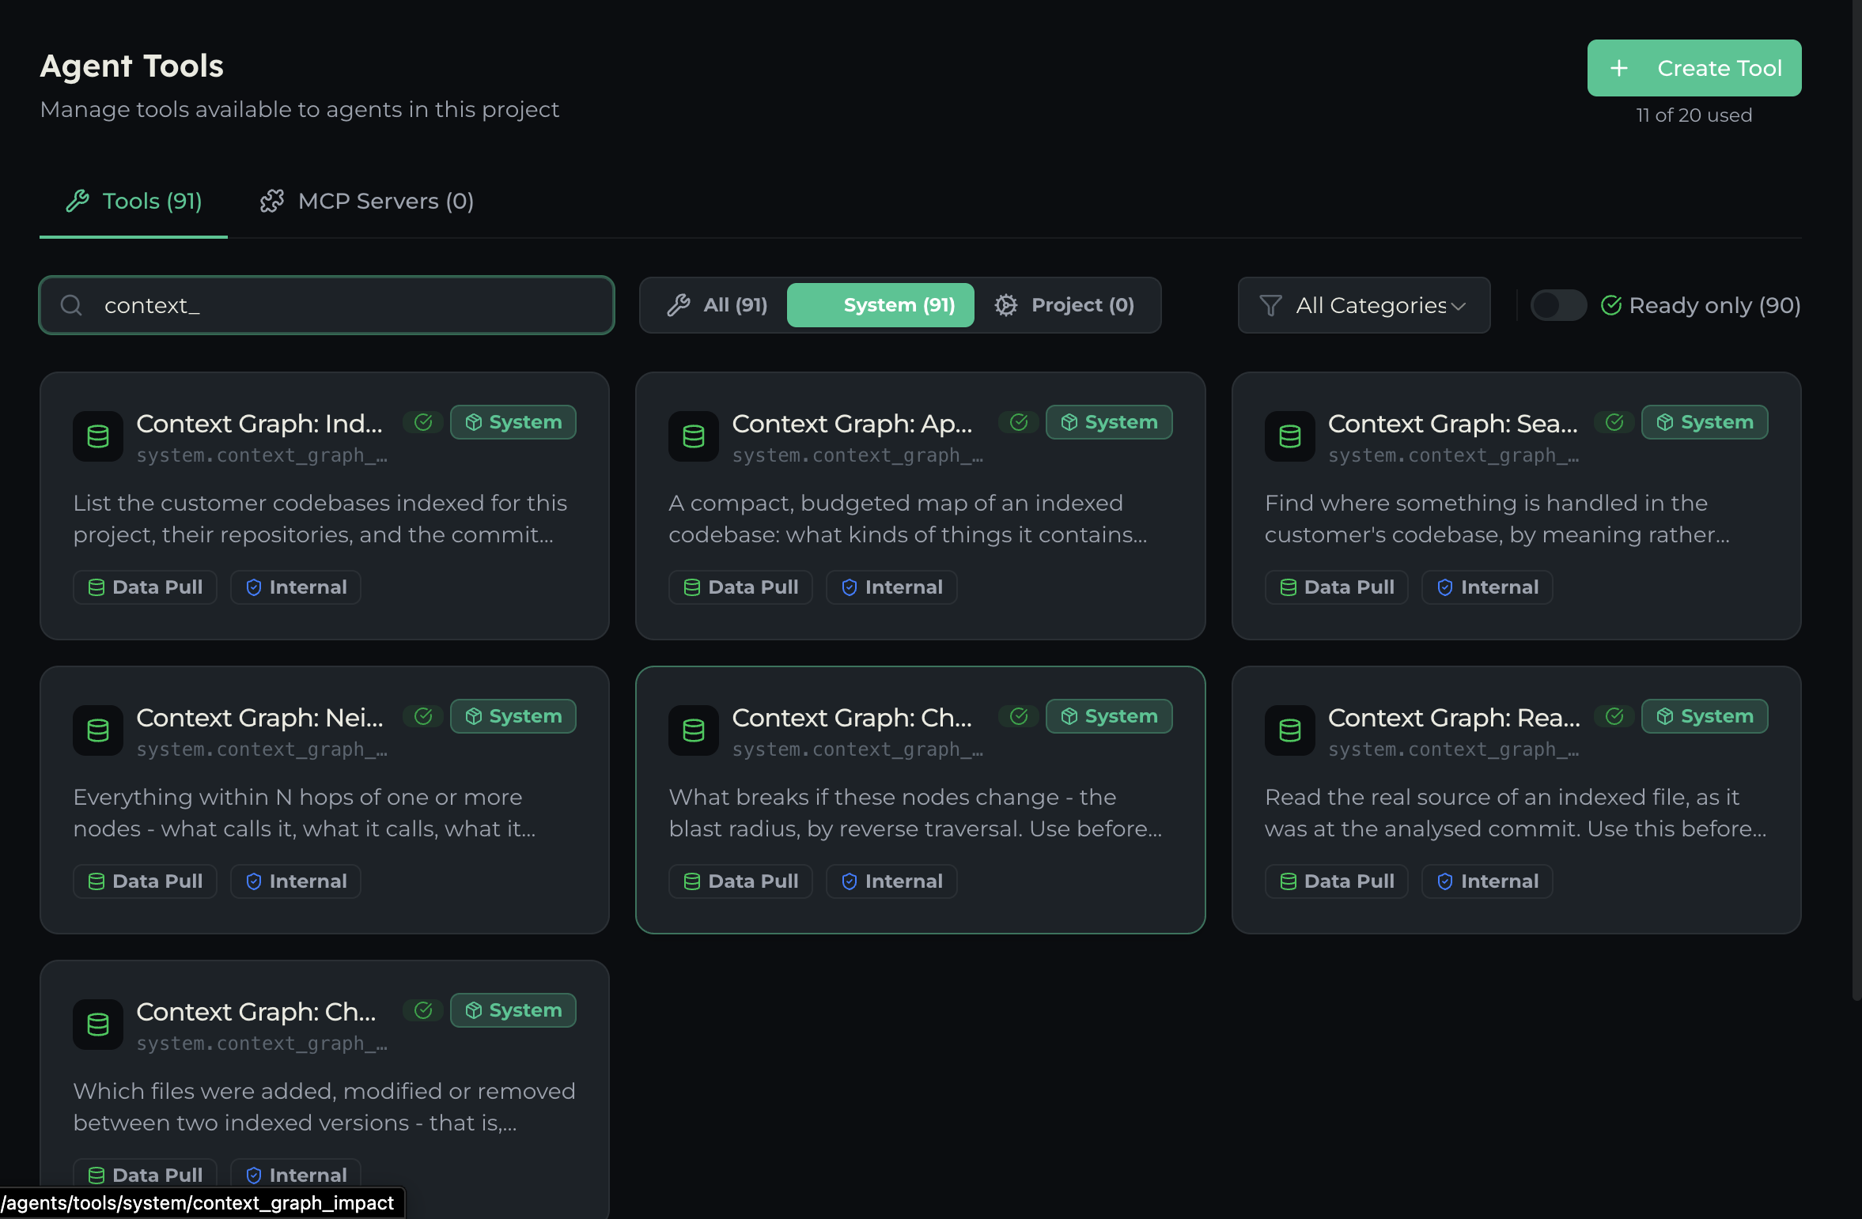Image resolution: width=1862 pixels, height=1219 pixels.
Task: Click the Create Tool button
Action: coord(1694,68)
